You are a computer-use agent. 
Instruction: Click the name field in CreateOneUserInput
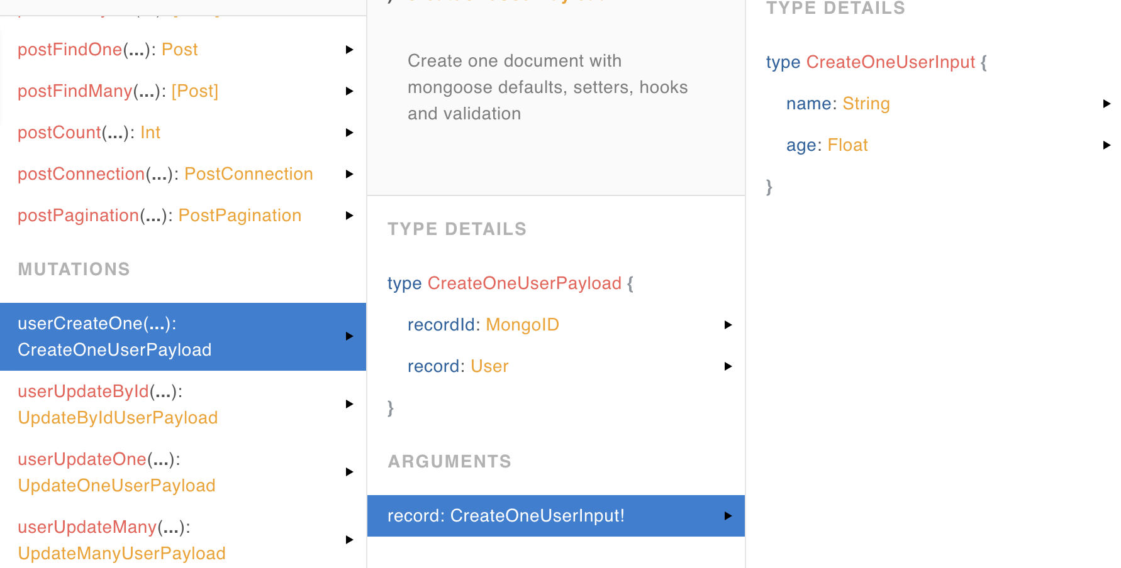809,104
